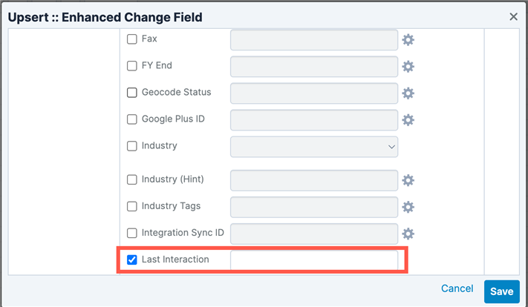Image resolution: width=528 pixels, height=307 pixels.
Task: Focus the Google Plus ID text field
Action: [x=314, y=119]
